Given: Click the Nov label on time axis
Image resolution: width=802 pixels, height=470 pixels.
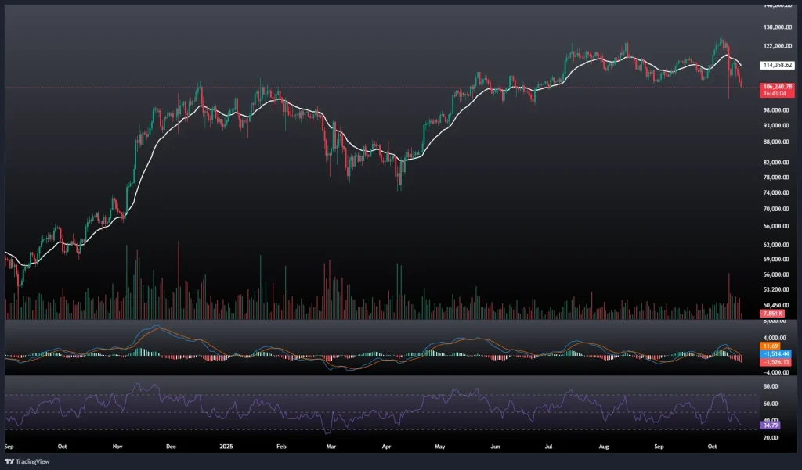Looking at the screenshot, I should tap(118, 447).
